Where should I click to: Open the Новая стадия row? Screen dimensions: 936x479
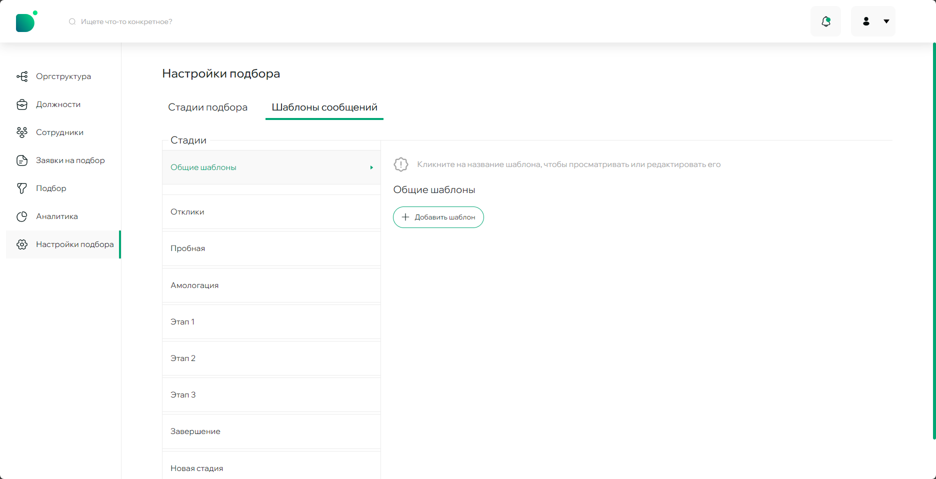tap(271, 465)
